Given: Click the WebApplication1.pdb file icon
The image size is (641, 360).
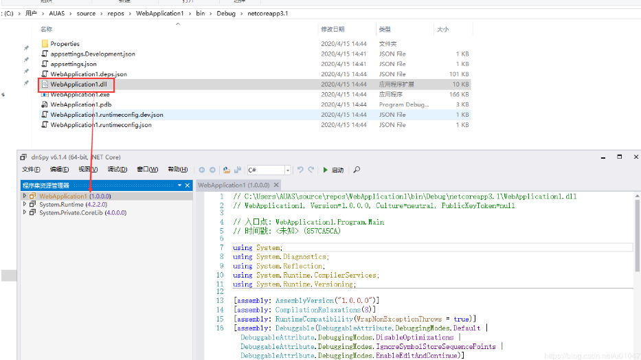Looking at the screenshot, I should pyautogui.click(x=45, y=104).
